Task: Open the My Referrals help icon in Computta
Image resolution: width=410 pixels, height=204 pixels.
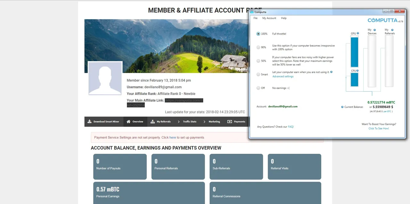Action: click(392, 30)
